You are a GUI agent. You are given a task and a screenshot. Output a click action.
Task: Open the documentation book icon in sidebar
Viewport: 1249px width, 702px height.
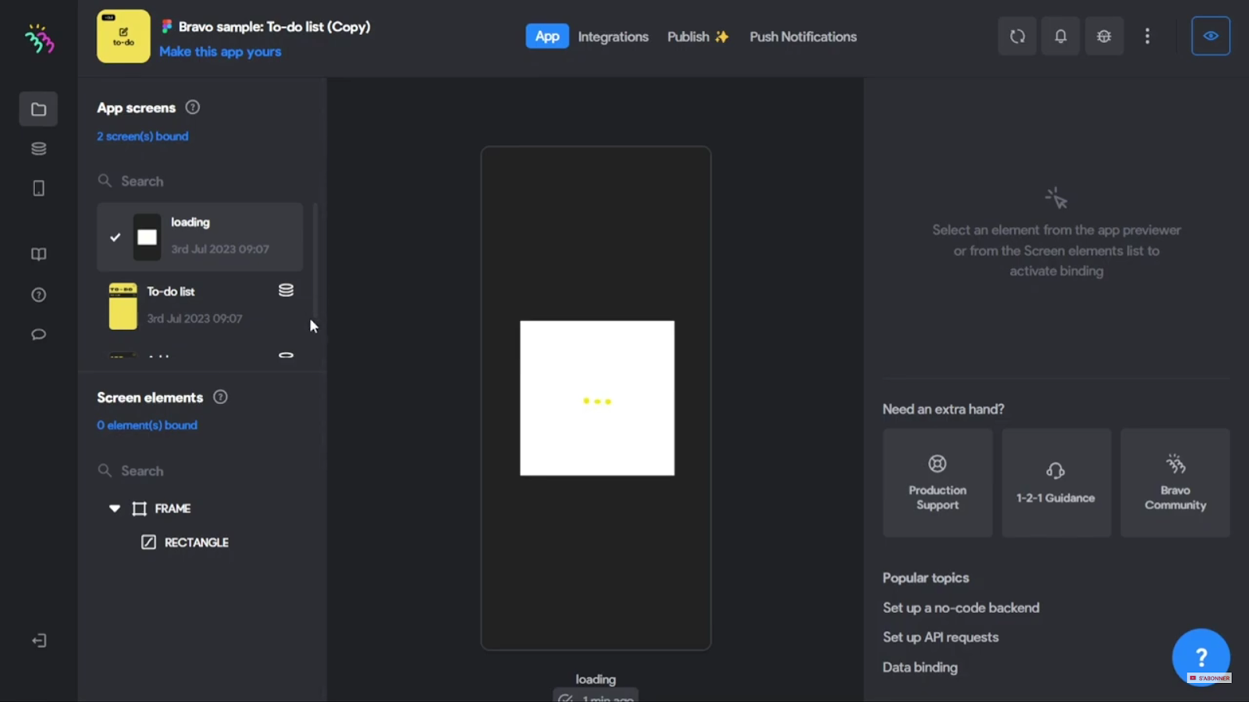[x=38, y=253]
